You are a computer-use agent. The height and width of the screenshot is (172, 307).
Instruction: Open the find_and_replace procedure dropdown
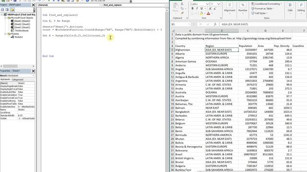pyautogui.click(x=165, y=5)
